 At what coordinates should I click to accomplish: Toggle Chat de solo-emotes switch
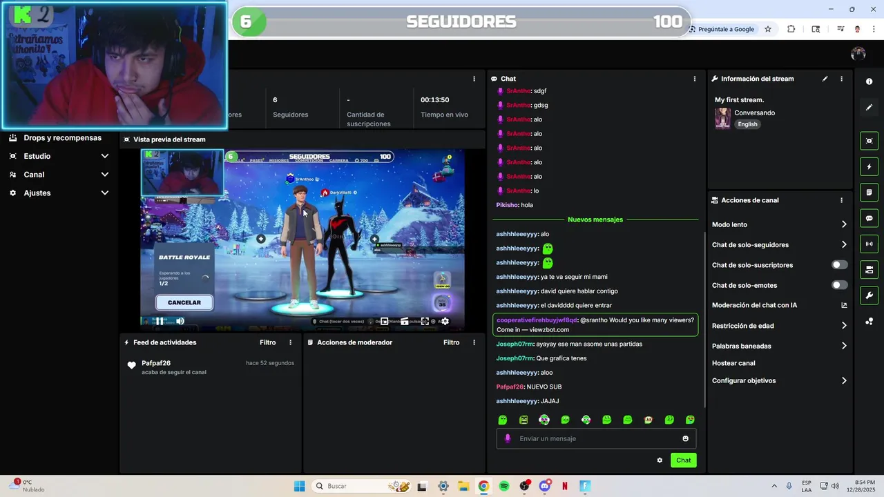click(839, 285)
